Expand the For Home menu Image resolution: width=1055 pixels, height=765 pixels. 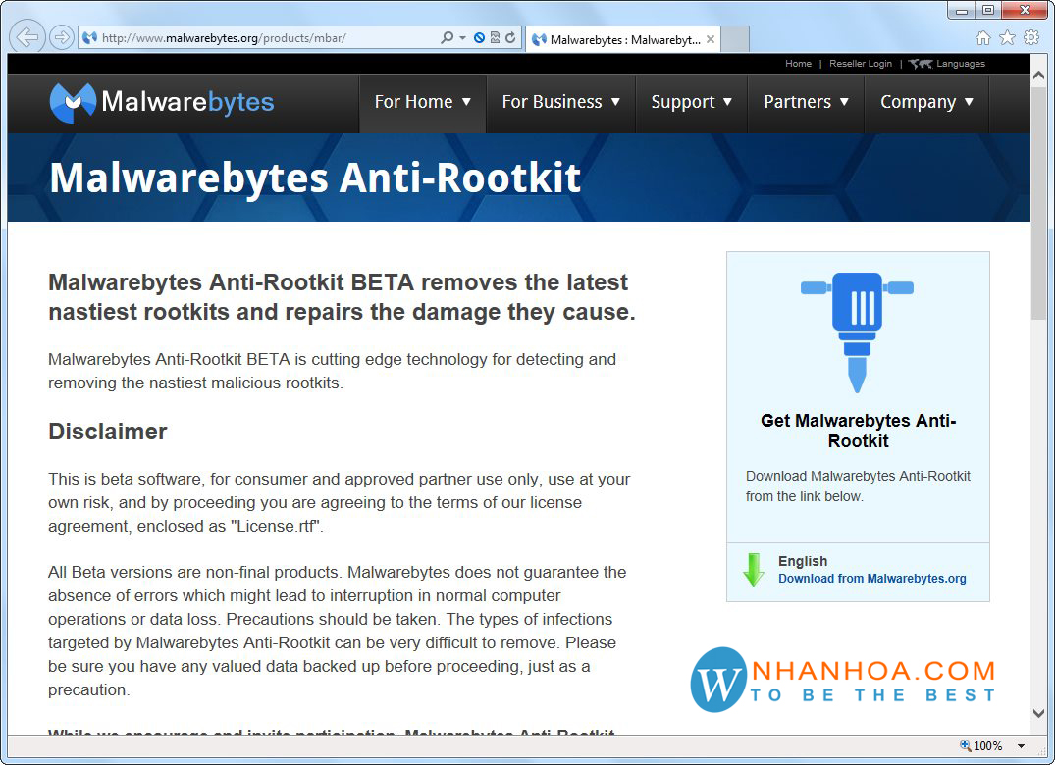click(423, 102)
